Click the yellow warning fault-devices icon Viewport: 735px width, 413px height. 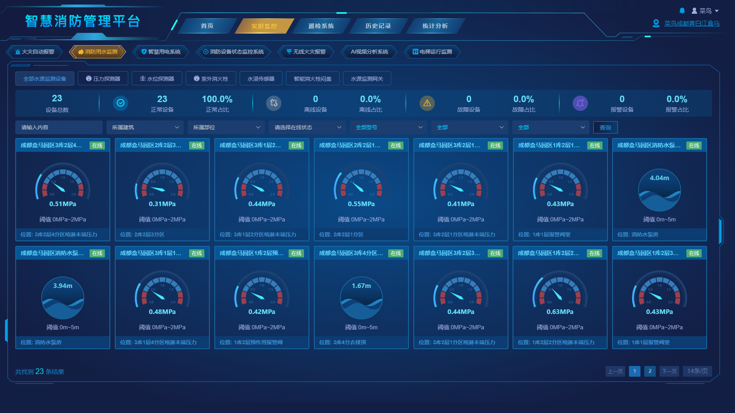[x=427, y=103]
